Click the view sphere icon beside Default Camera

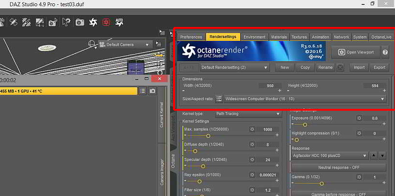(x=91, y=44)
